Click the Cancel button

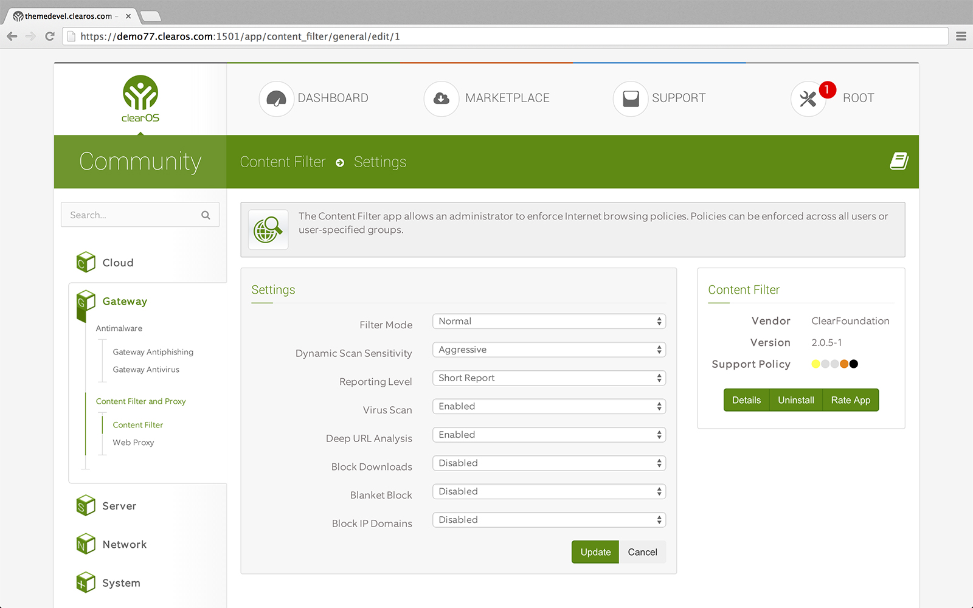point(642,552)
